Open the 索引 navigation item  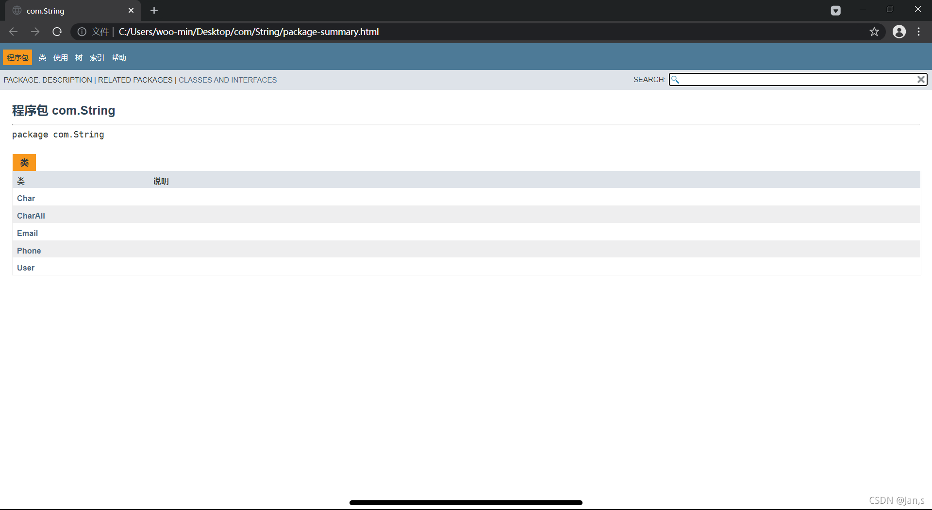(97, 57)
